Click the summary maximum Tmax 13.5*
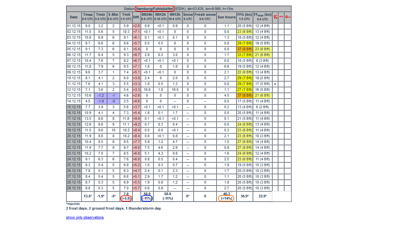 [x=88, y=196]
